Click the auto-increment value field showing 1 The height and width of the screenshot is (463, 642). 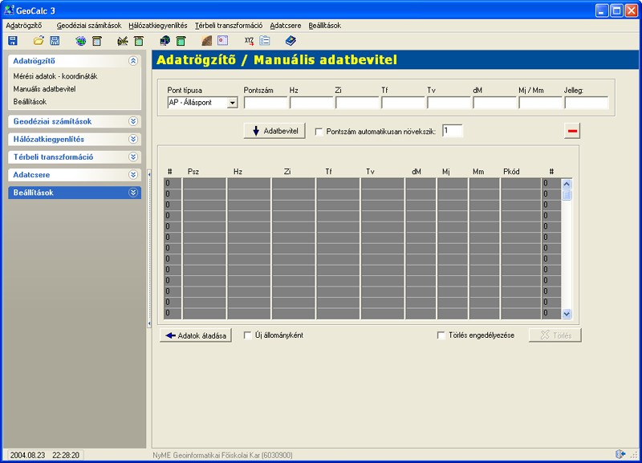(x=453, y=131)
